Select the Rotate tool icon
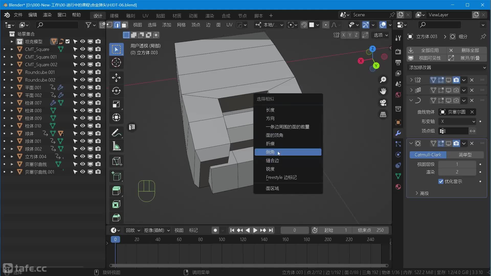Viewport: 491px width, 276px height. point(116,91)
